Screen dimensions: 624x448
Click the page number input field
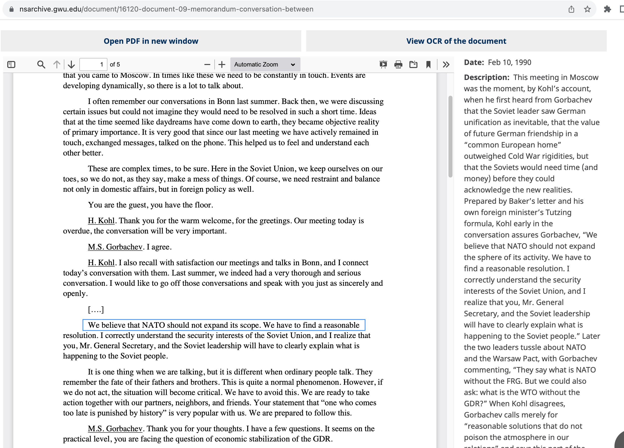(93, 64)
